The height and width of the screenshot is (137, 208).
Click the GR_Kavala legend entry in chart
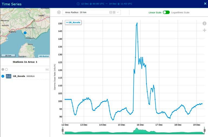pos(73,22)
